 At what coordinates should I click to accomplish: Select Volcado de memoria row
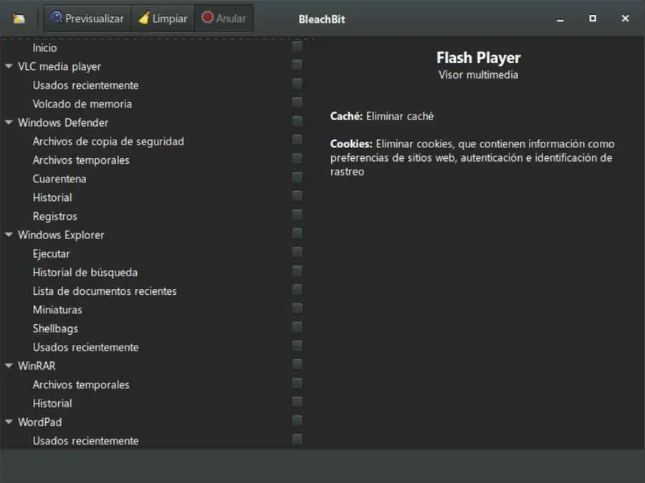point(82,104)
